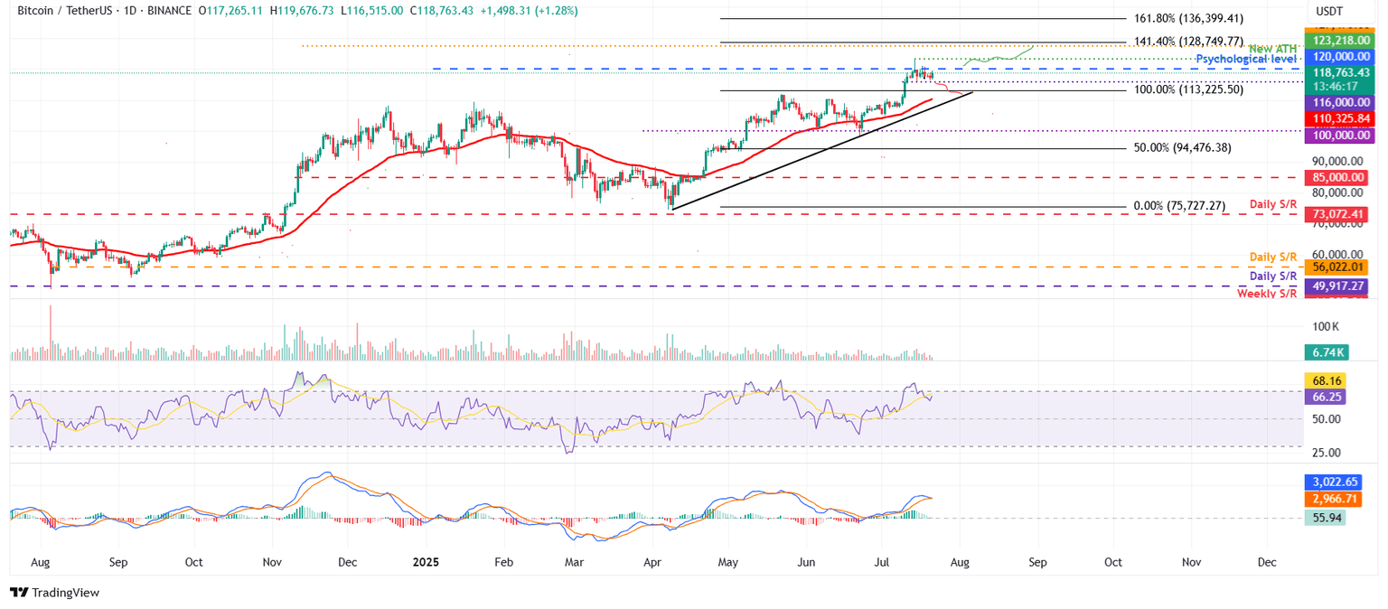The height and width of the screenshot is (609, 1388).
Task: Click the 2025 label on the date axis
Action: pyautogui.click(x=425, y=562)
